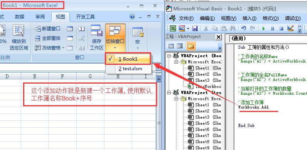Click the Excel vertical scrollbar up arrow
The image size is (307, 150).
159,79
